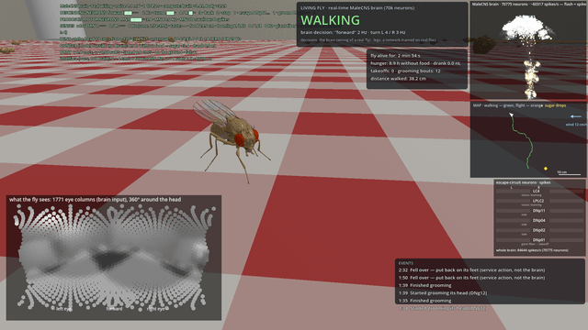Click 'takeoffs: 0 · grooming bouts: 12'
The height and width of the screenshot is (330, 588).
405,71
